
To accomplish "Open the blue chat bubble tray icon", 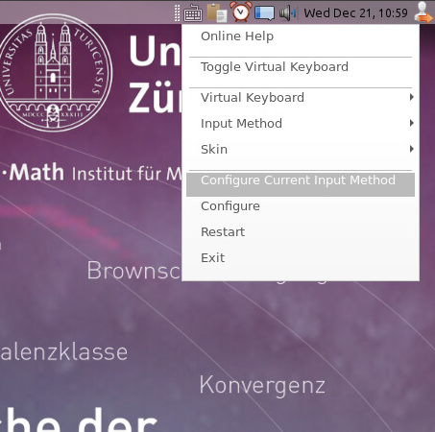I will click(x=264, y=13).
